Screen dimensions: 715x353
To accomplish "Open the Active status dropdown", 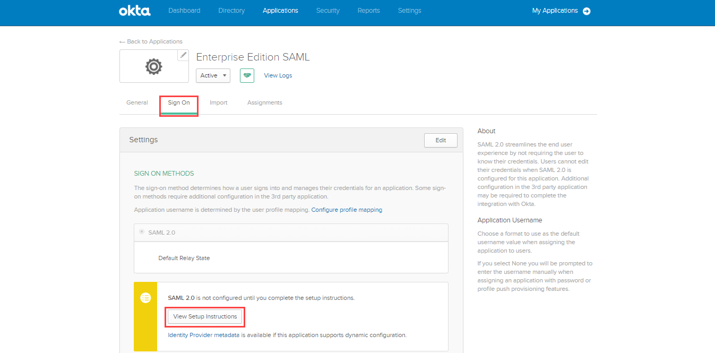I will tap(213, 75).
